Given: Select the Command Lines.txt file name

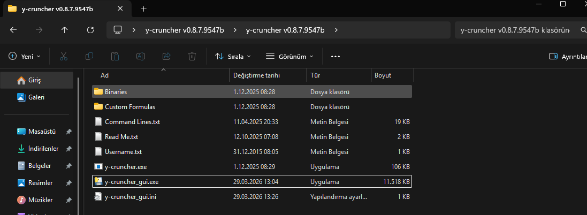Looking at the screenshot, I should coord(133,122).
